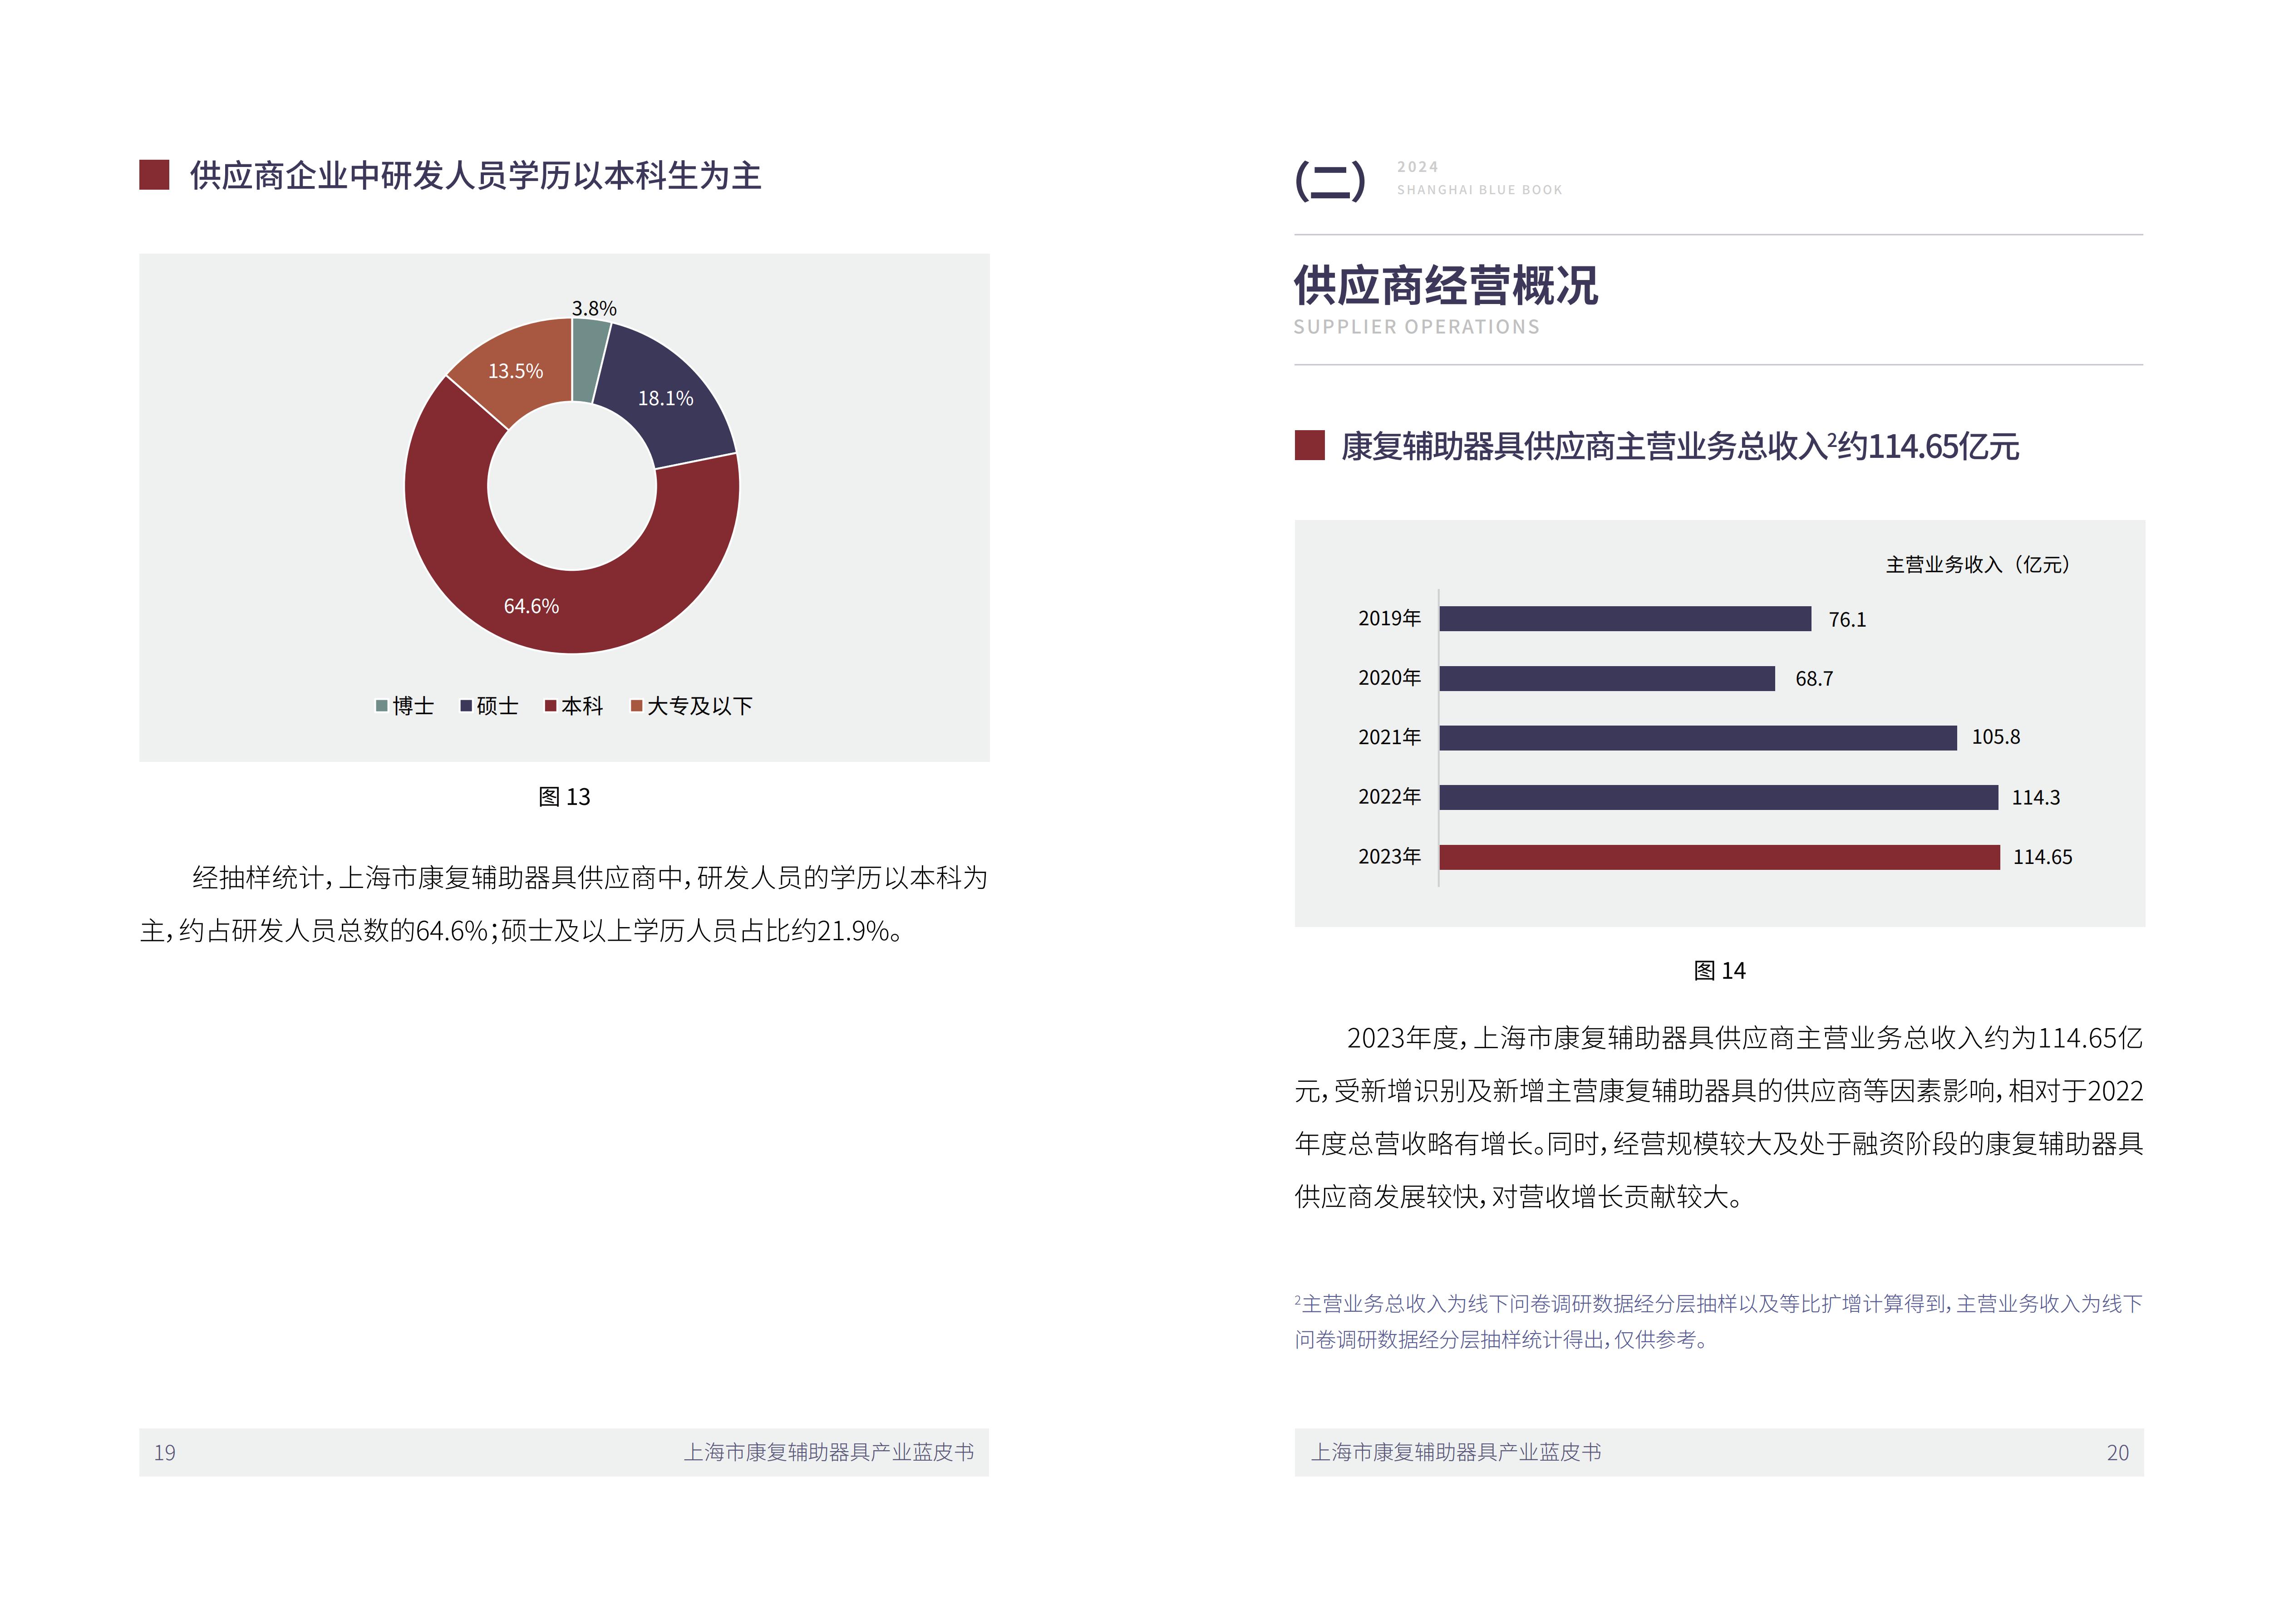Click the (二) section number
The width and height of the screenshot is (2284, 1624).
click(x=1329, y=181)
